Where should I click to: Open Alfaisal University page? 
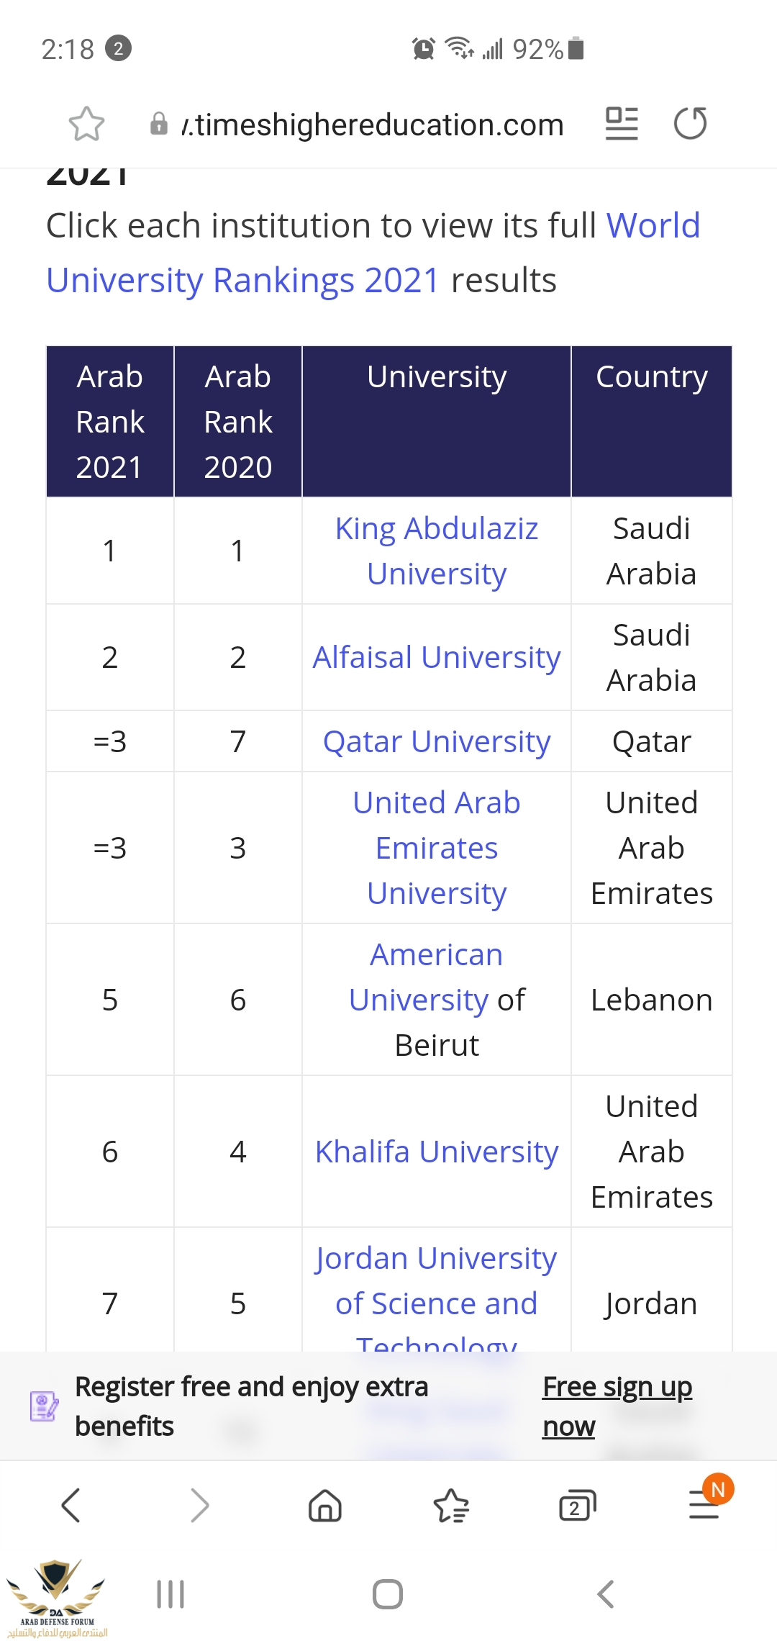tap(437, 657)
